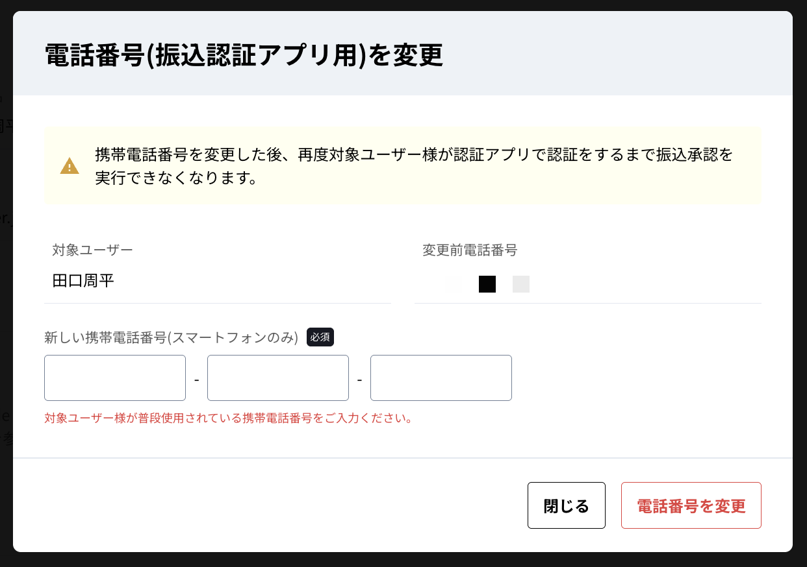
Task: Click the empty gray dialog header bar
Action: coord(617,53)
